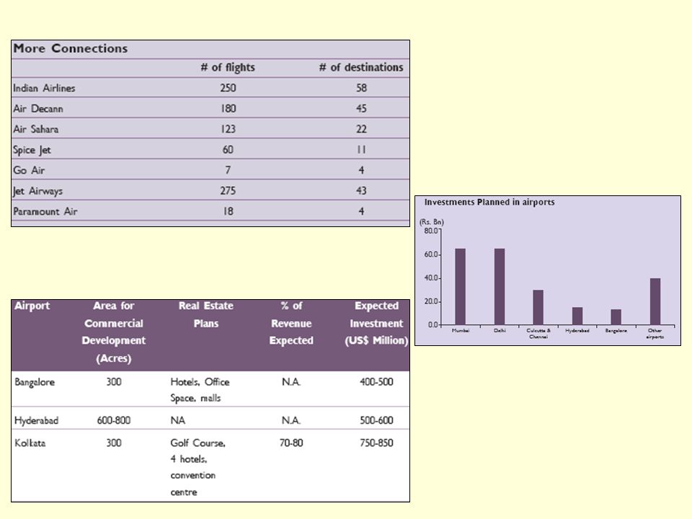Click the # of destinations column header
The width and height of the screenshot is (692, 519).
[361, 68]
